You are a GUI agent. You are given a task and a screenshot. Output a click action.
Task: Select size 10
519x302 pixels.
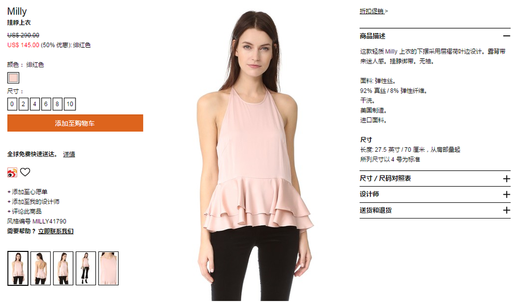click(x=70, y=104)
